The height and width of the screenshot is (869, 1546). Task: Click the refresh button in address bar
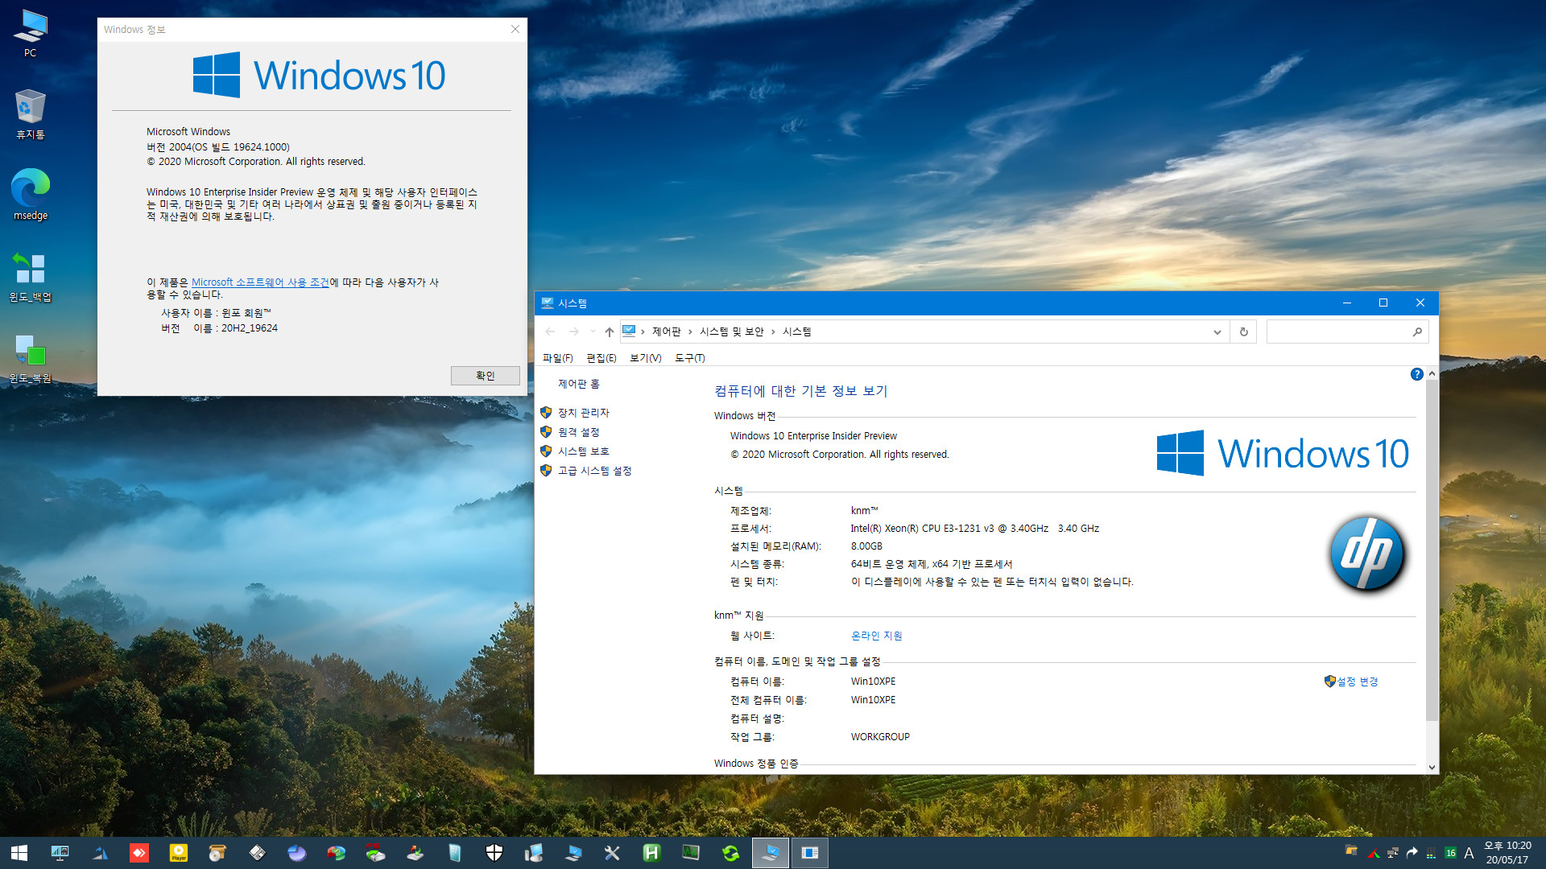(x=1244, y=332)
